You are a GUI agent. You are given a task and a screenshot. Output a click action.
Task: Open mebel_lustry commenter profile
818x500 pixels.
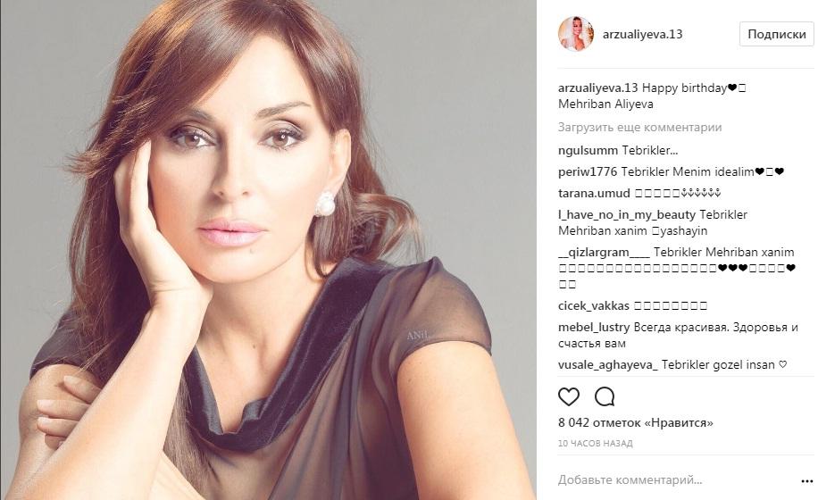(594, 328)
